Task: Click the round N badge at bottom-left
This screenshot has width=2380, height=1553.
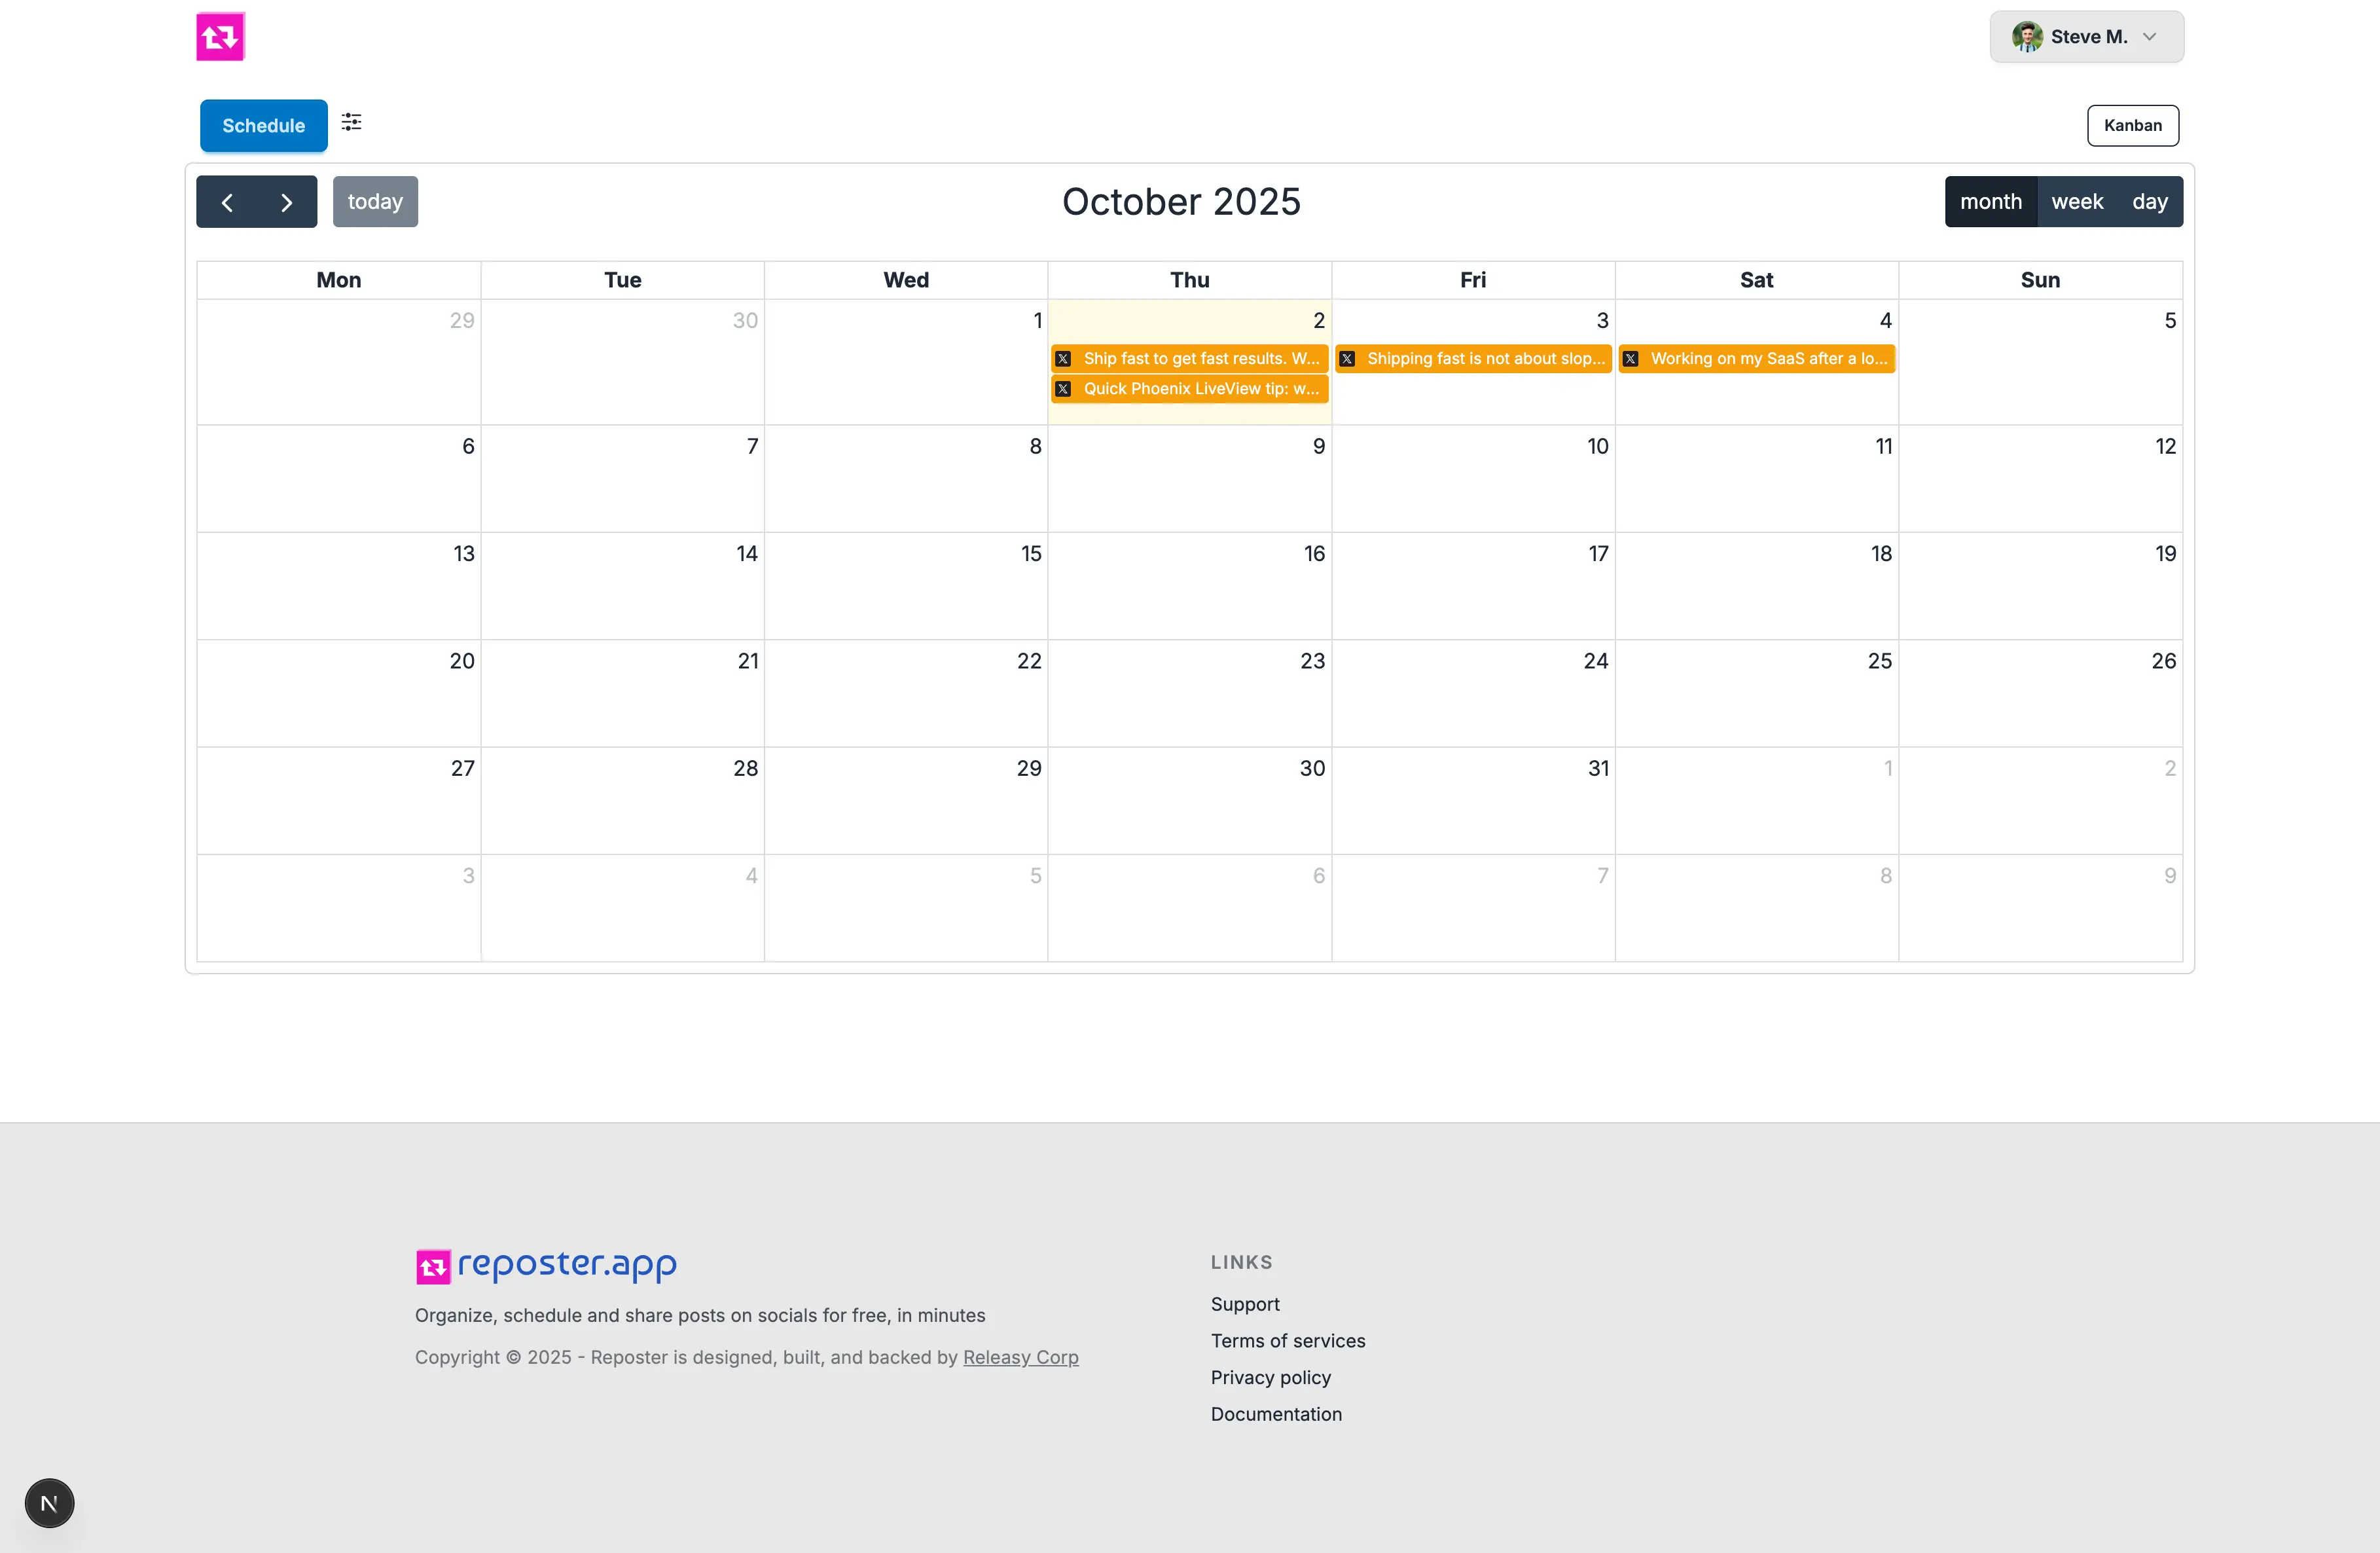Action: pyautogui.click(x=49, y=1502)
